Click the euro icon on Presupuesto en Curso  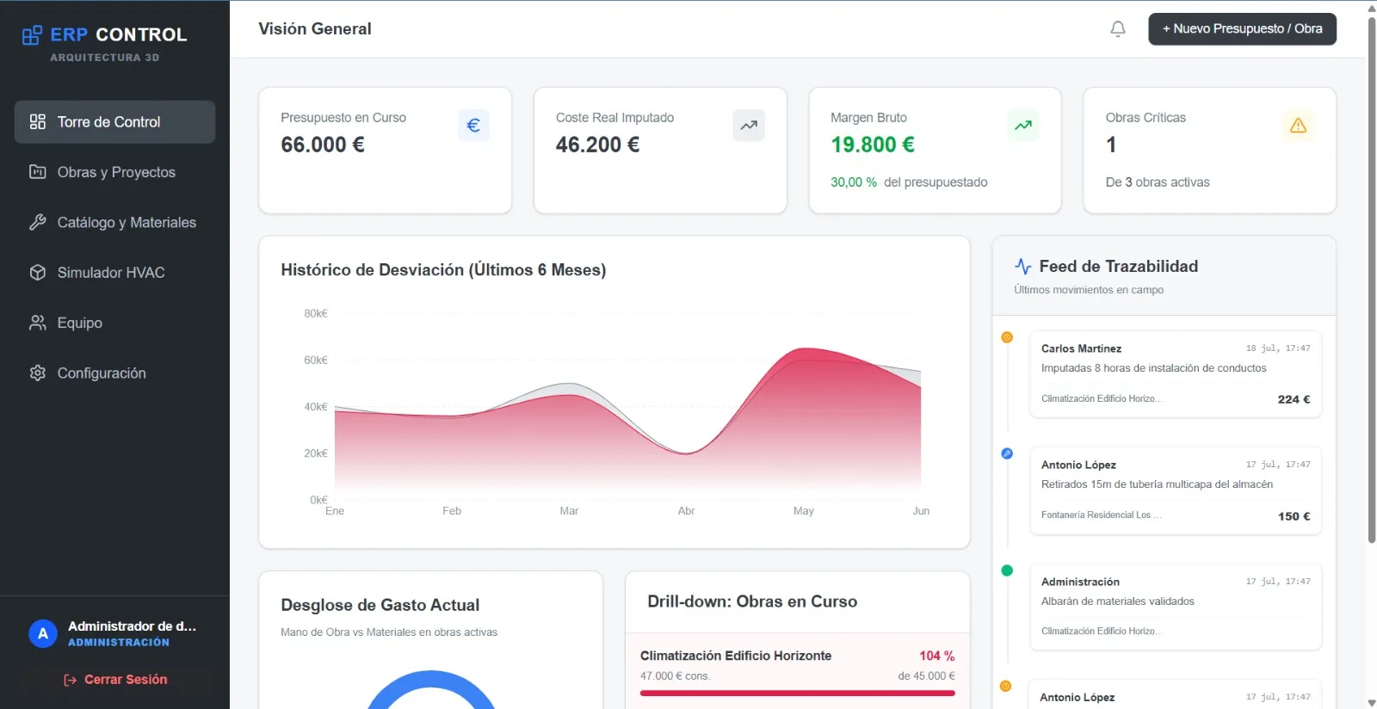(x=473, y=126)
